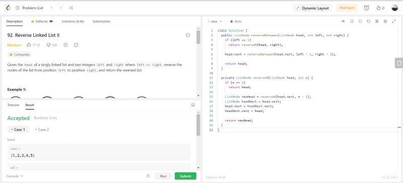Open the LeetCode home logo
Image resolution: width=403 pixels, height=183 pixels.
8,8
